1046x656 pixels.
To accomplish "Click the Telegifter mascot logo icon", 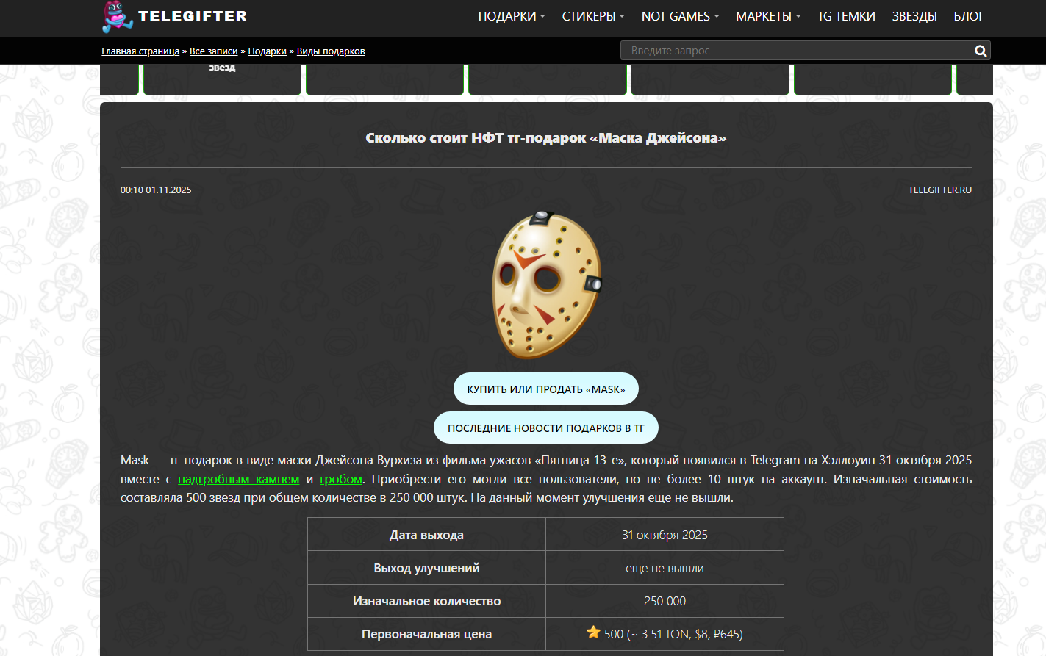I will pyautogui.click(x=117, y=17).
